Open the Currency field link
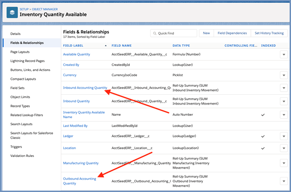 point(69,75)
